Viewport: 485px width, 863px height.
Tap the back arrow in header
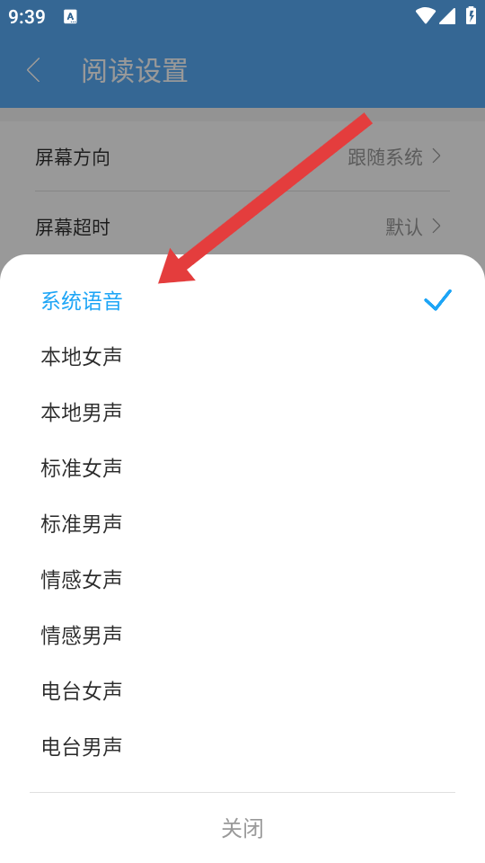33,70
